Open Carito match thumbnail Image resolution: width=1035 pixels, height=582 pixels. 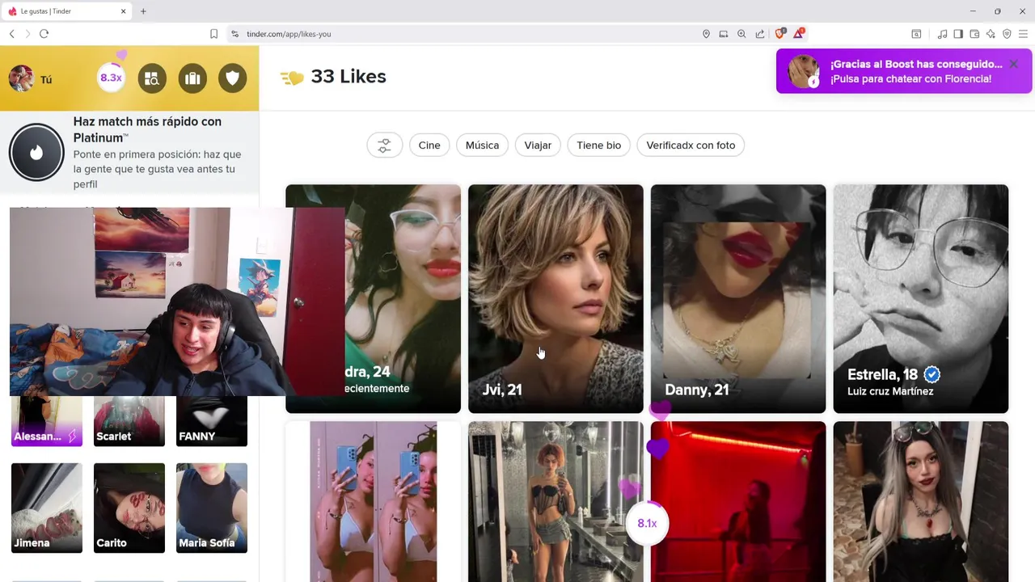click(x=129, y=508)
